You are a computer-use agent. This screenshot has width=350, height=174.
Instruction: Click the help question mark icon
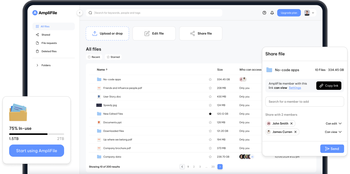[x=264, y=13]
